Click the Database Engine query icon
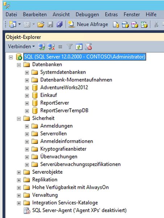 pyautogui.click(x=116, y=25)
